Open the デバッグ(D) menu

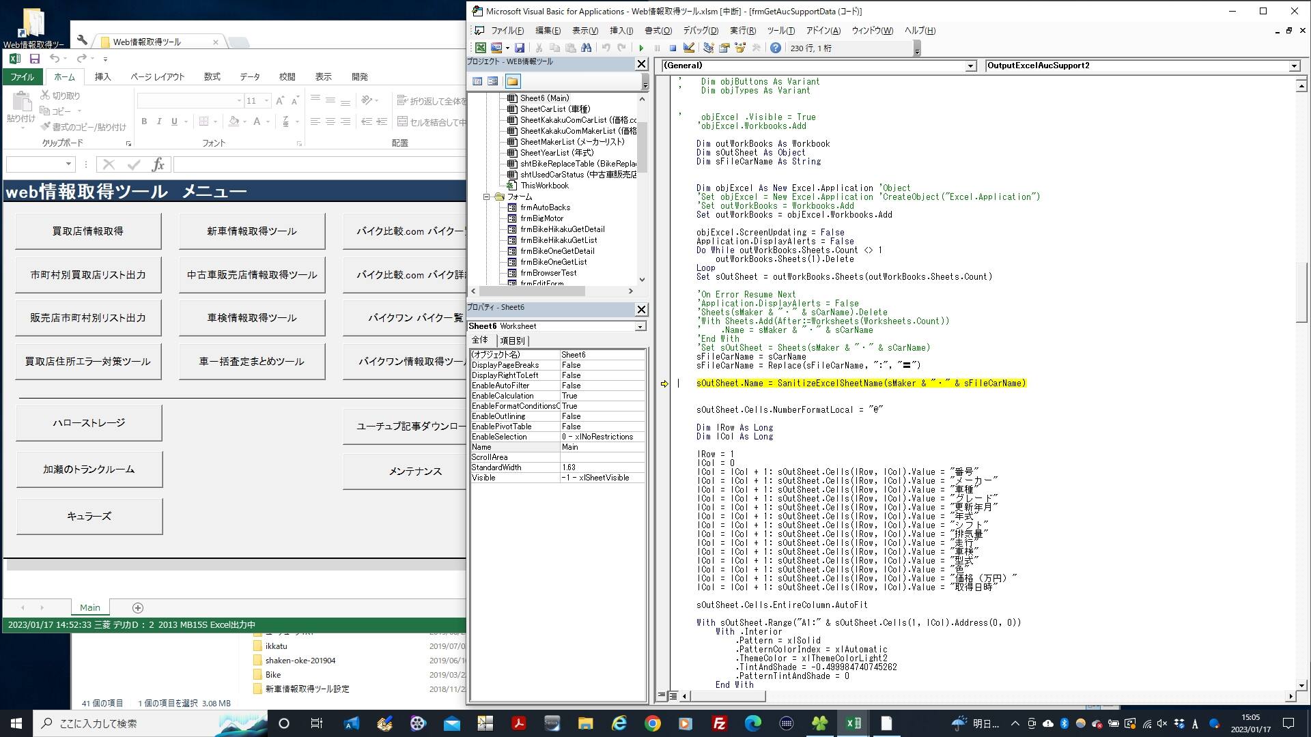point(700,31)
